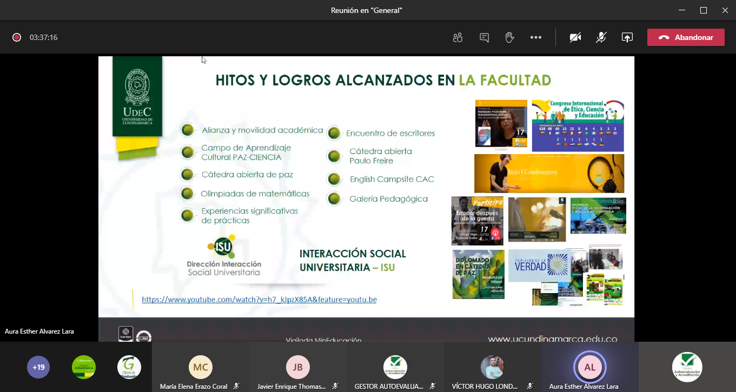This screenshot has width=736, height=392.
Task: Open the meeting chat conversation
Action: coord(484,37)
